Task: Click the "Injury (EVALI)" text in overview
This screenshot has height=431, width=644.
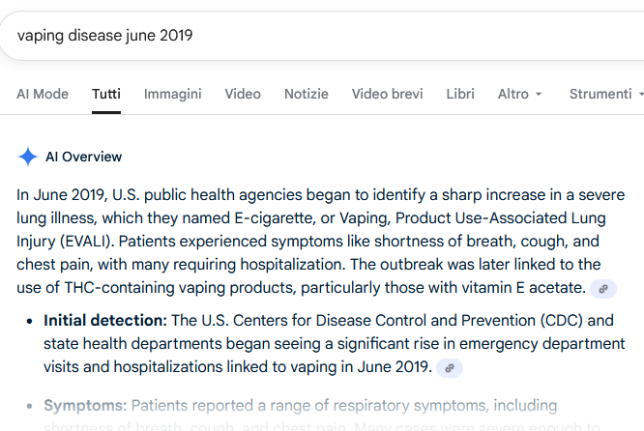Action: pos(65,241)
